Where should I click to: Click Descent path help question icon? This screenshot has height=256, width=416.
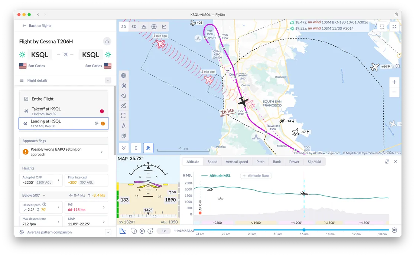44,204
